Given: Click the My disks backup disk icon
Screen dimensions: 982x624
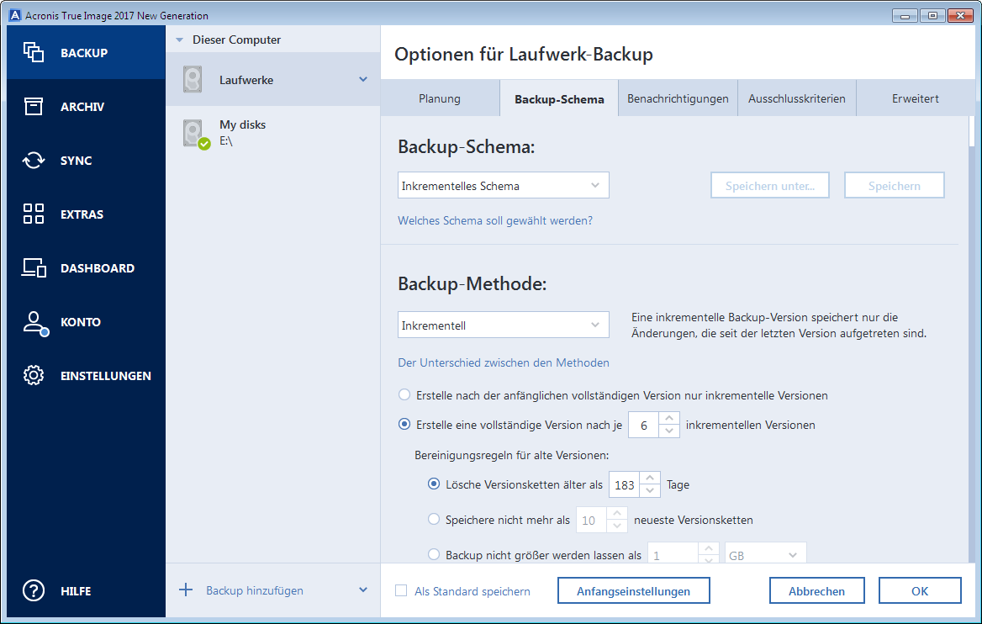Looking at the screenshot, I should (195, 134).
